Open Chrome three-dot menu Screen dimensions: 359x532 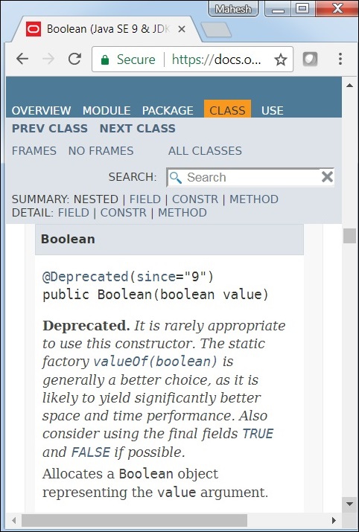pyautogui.click(x=340, y=59)
